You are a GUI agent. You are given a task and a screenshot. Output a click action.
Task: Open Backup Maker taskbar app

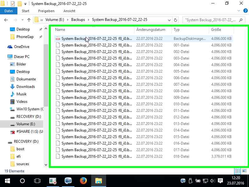[x=68, y=181]
